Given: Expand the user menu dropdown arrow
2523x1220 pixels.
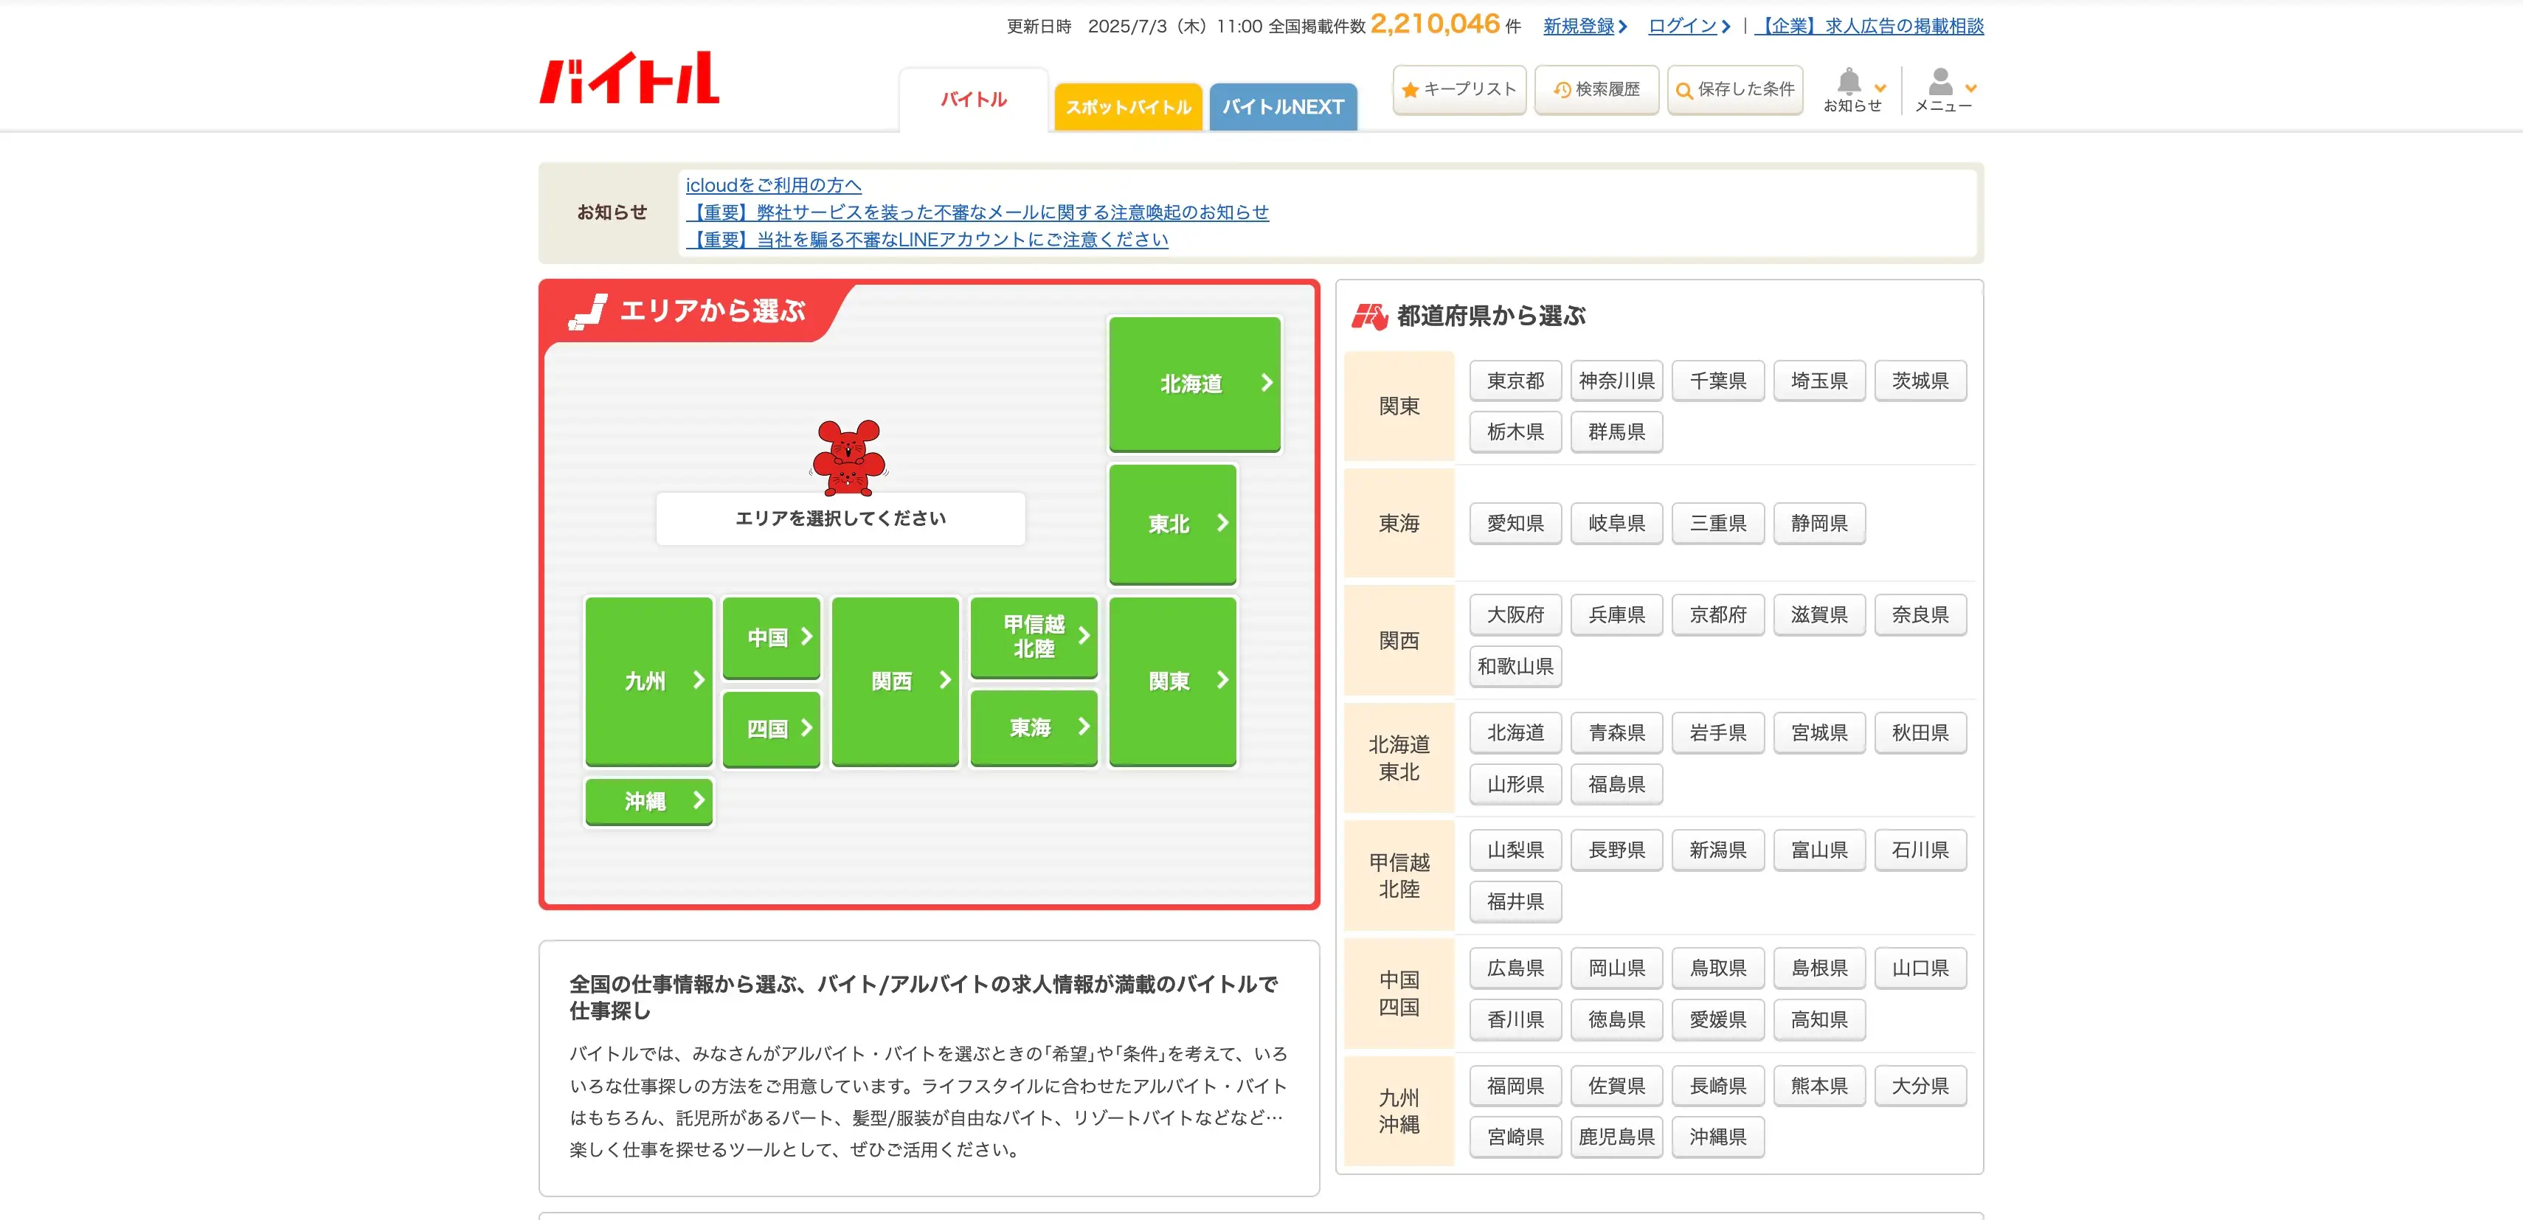Looking at the screenshot, I should 1970,88.
